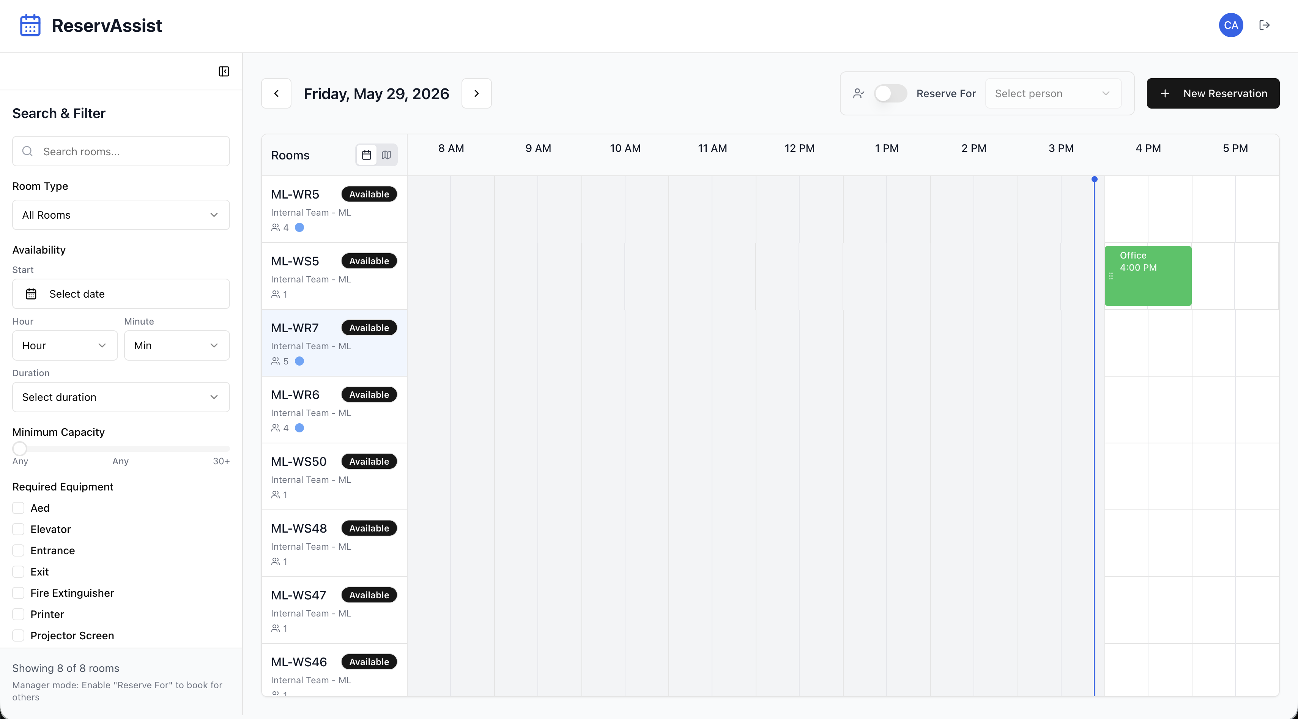Click the Search rooms input field
The width and height of the screenshot is (1298, 719).
coord(121,151)
